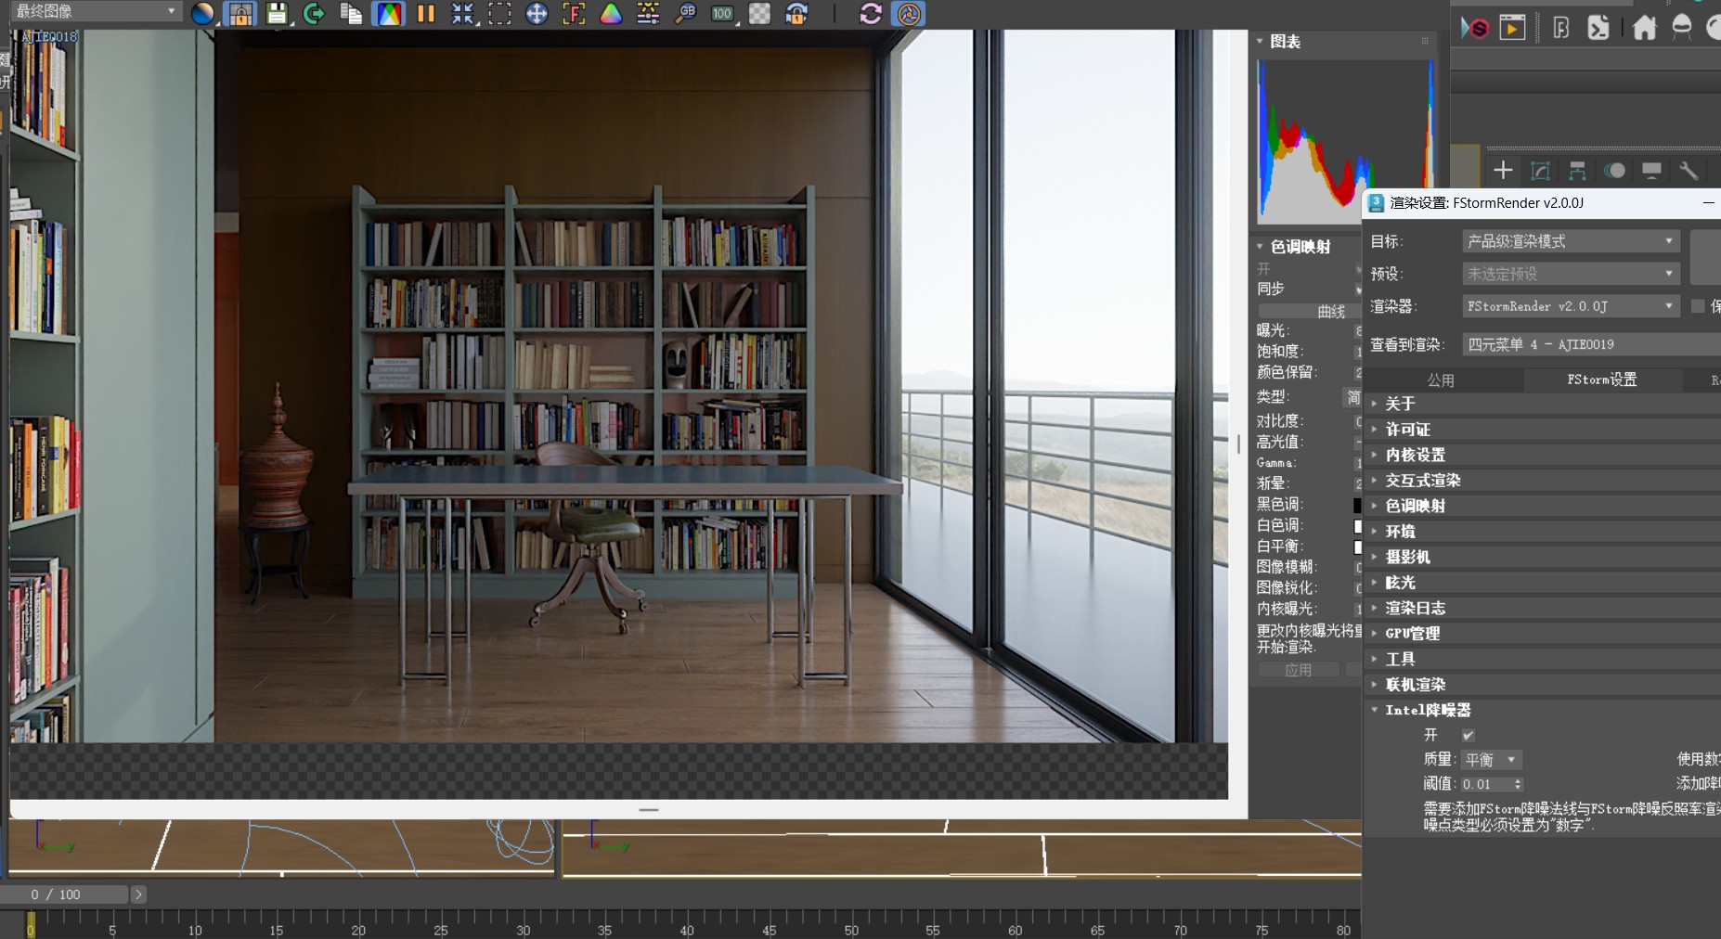This screenshot has width=1721, height=939.
Task: Open the 质量 quality dropdown set to 平衡
Action: pos(1491,760)
